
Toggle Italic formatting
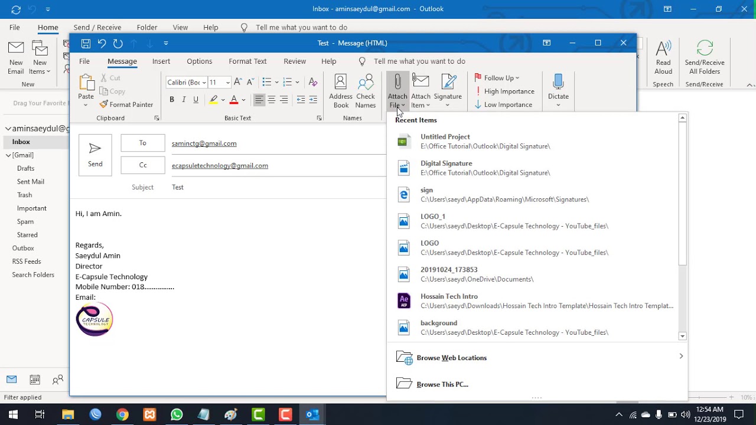(x=184, y=100)
